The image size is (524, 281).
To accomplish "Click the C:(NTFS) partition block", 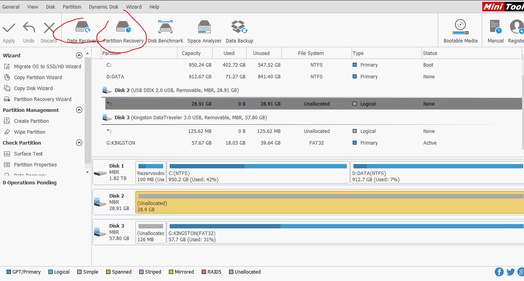I will (x=258, y=172).
